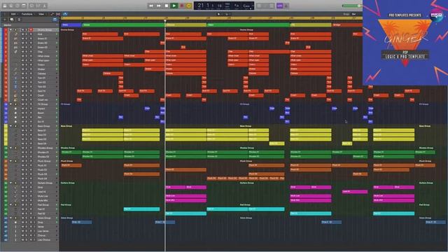The image size is (448, 252).
Task: Click the tempo value in LCD display
Action: pos(227,6)
